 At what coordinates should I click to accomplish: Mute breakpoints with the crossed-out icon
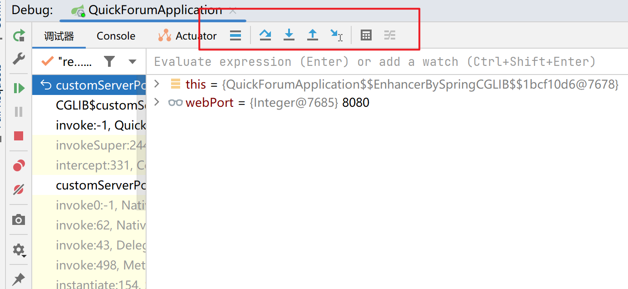[x=19, y=189]
